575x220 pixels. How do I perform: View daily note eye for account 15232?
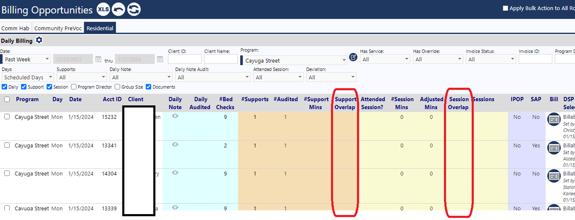click(175, 116)
